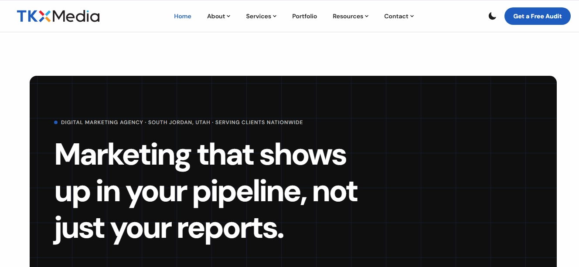Viewport: 579px width, 267px height.
Task: Select the Services menu label
Action: click(x=259, y=16)
